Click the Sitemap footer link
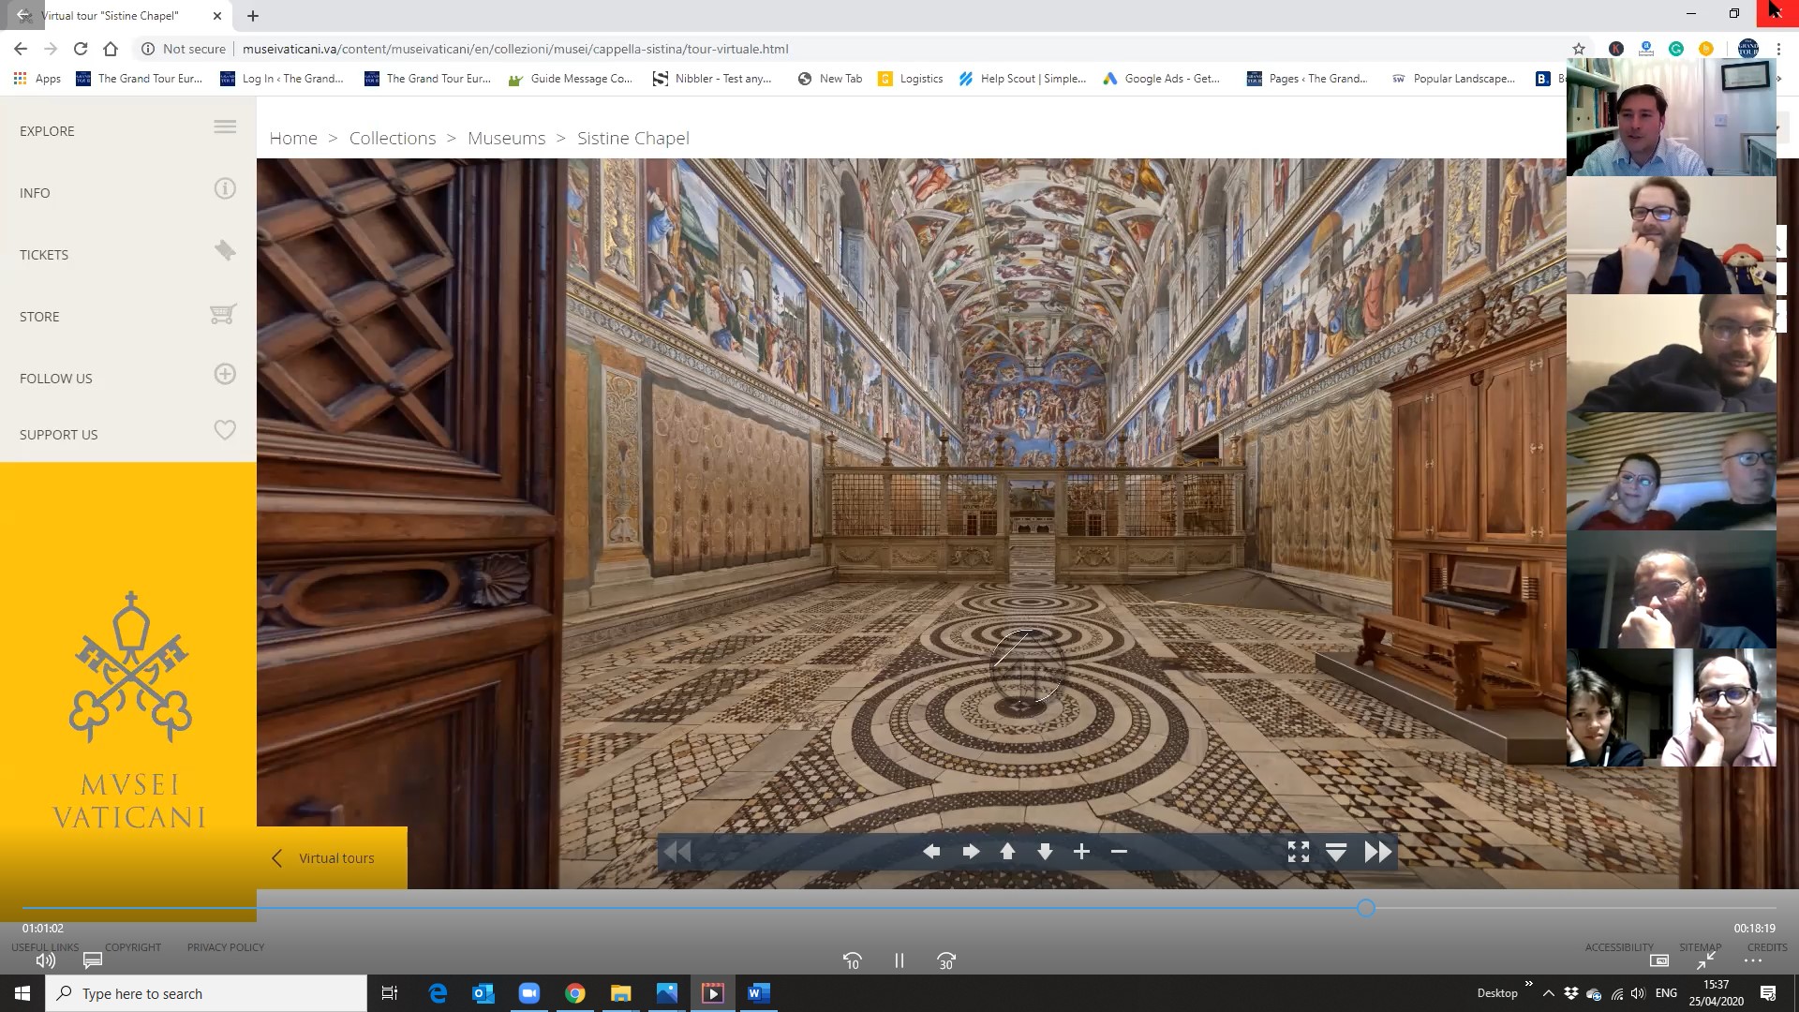 tap(1700, 947)
